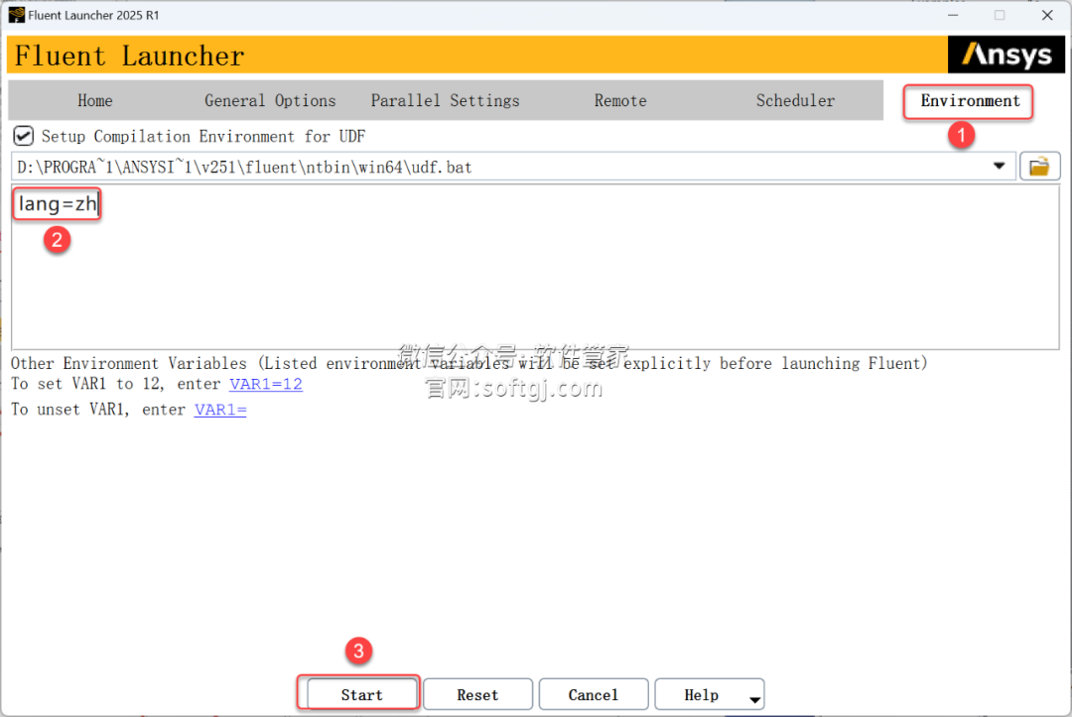Select the Environment tab
Image resolution: width=1072 pixels, height=717 pixels.
pyautogui.click(x=969, y=101)
